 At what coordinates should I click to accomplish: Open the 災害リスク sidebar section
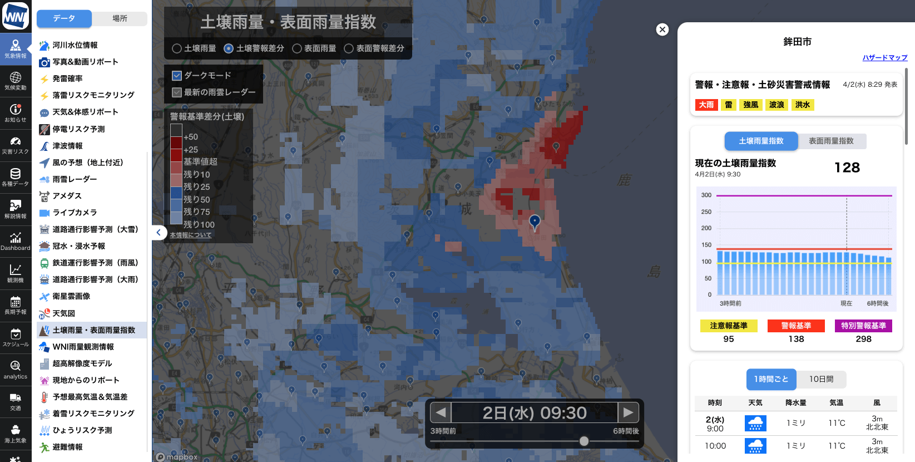[x=16, y=145]
